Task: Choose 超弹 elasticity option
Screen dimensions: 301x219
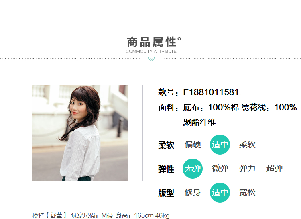Action: (275, 169)
